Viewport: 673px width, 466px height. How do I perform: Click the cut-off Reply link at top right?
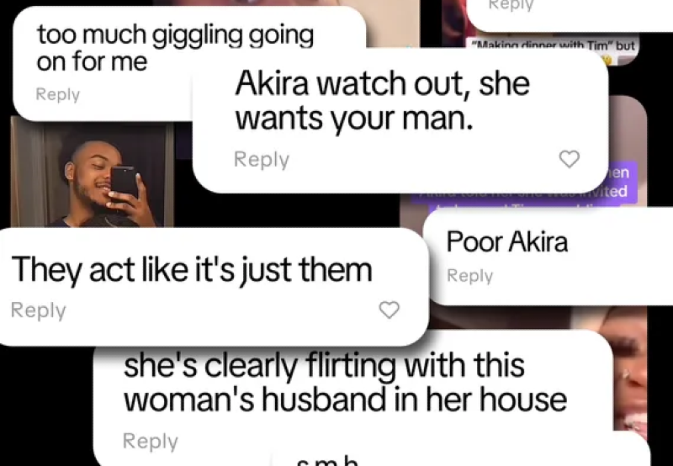(x=511, y=5)
